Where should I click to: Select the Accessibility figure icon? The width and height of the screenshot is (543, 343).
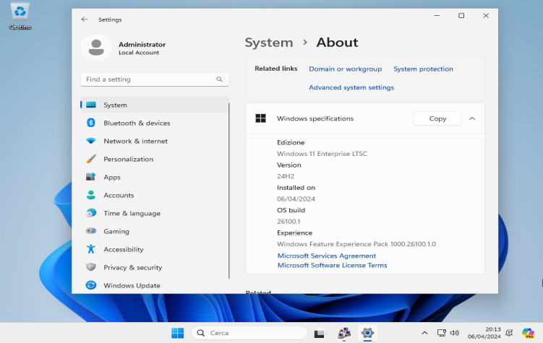point(90,249)
